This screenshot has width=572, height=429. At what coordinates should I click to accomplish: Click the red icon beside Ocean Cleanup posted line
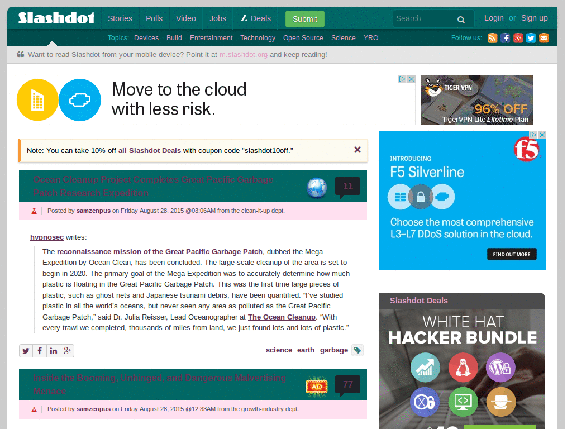[x=34, y=211]
